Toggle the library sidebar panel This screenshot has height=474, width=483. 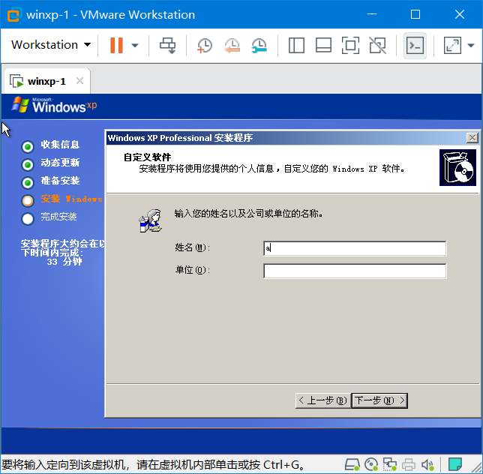coord(296,46)
